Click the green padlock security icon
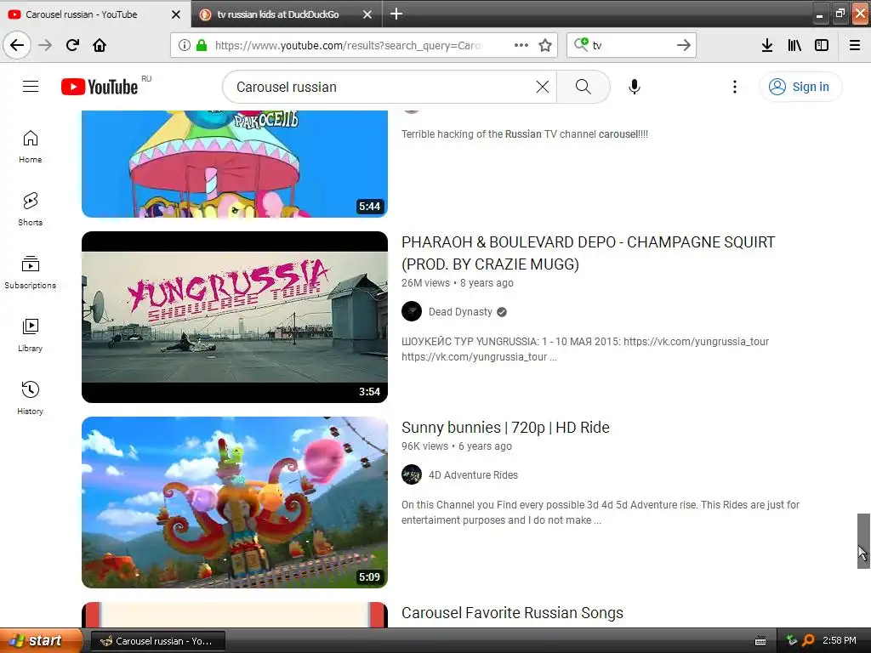This screenshot has width=871, height=653. tap(202, 45)
